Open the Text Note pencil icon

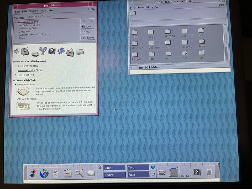pos(79,173)
